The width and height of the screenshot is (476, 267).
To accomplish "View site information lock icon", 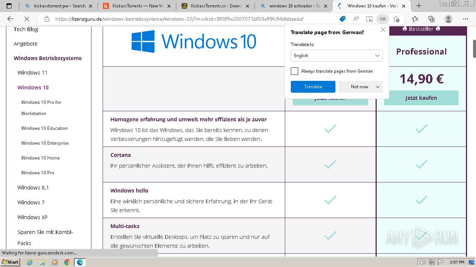I will (46, 19).
